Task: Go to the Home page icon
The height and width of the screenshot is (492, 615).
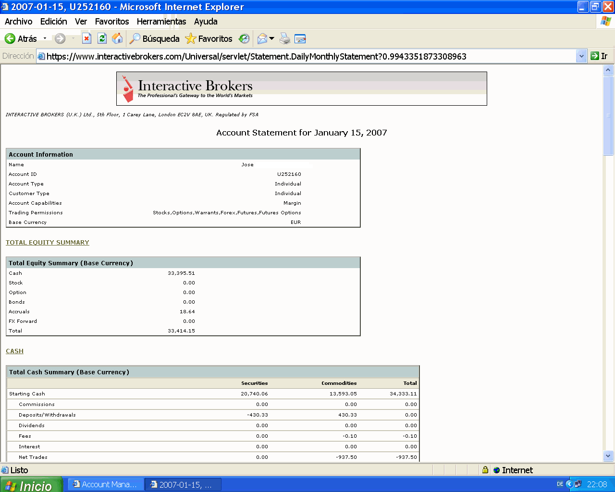Action: pos(117,39)
